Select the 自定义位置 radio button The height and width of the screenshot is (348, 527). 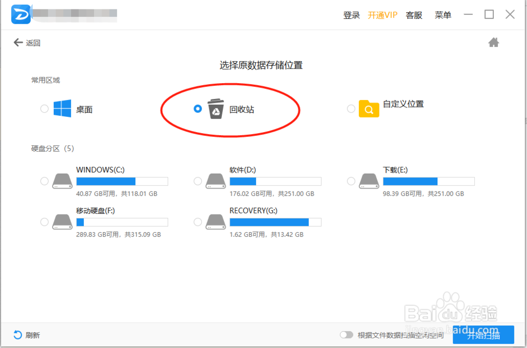click(x=351, y=108)
